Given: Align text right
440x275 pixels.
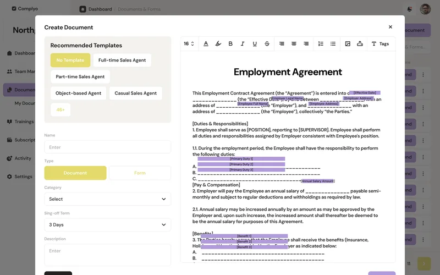Looking at the screenshot, I should (x=306, y=44).
